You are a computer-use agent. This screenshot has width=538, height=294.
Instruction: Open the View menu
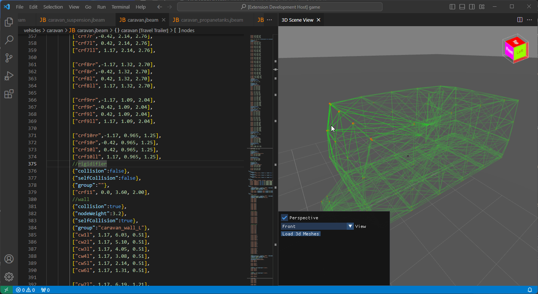(x=74, y=7)
